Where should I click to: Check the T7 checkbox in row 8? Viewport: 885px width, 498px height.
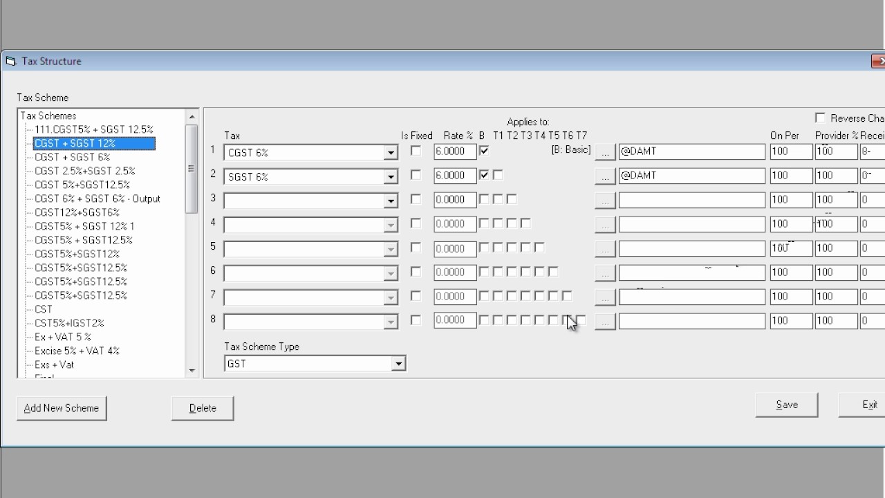(x=581, y=320)
